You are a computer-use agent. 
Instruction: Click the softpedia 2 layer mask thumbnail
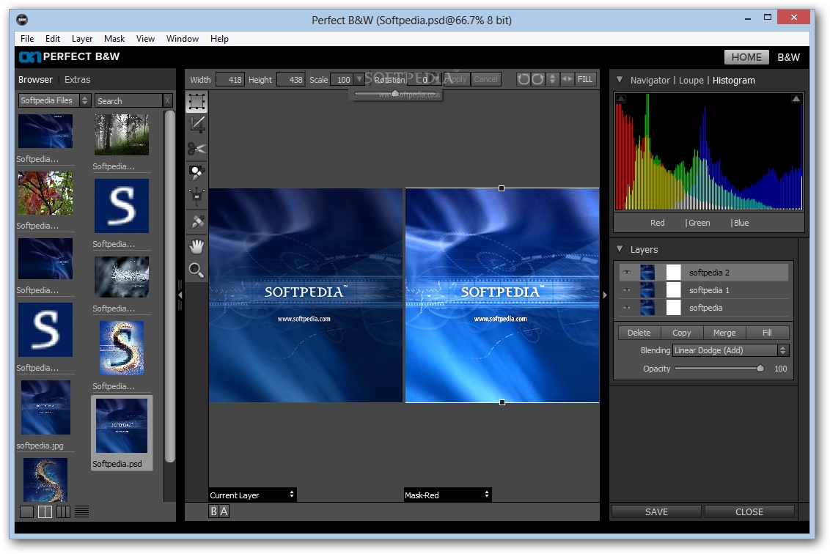pyautogui.click(x=673, y=273)
